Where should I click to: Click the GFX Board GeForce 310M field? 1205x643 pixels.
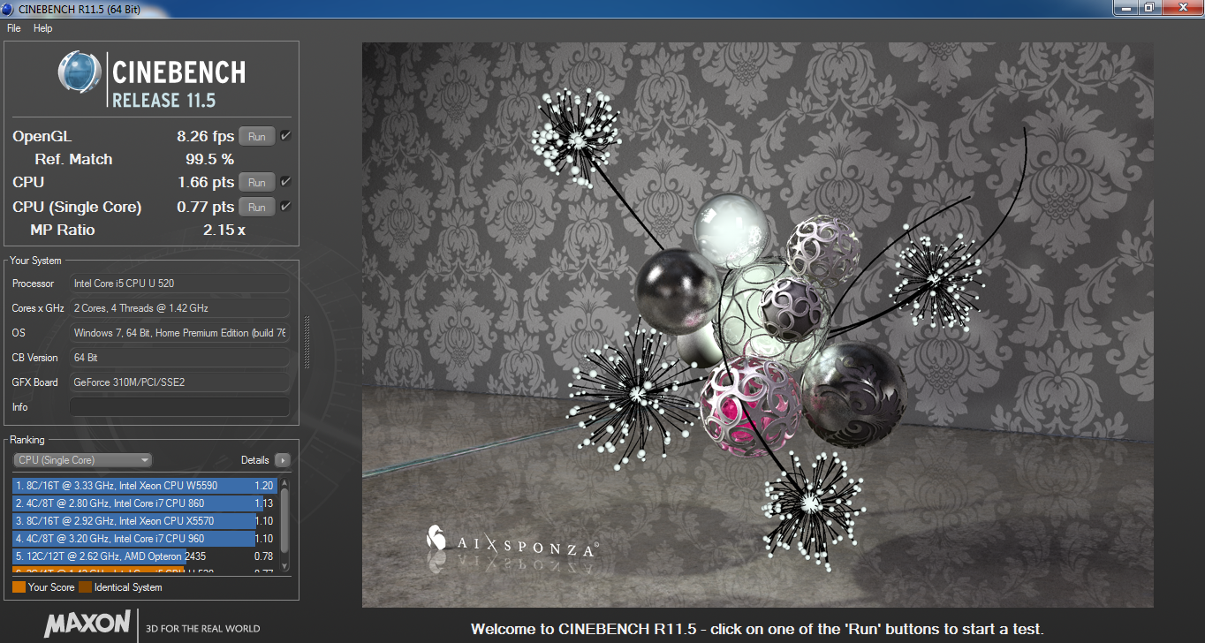(x=179, y=382)
